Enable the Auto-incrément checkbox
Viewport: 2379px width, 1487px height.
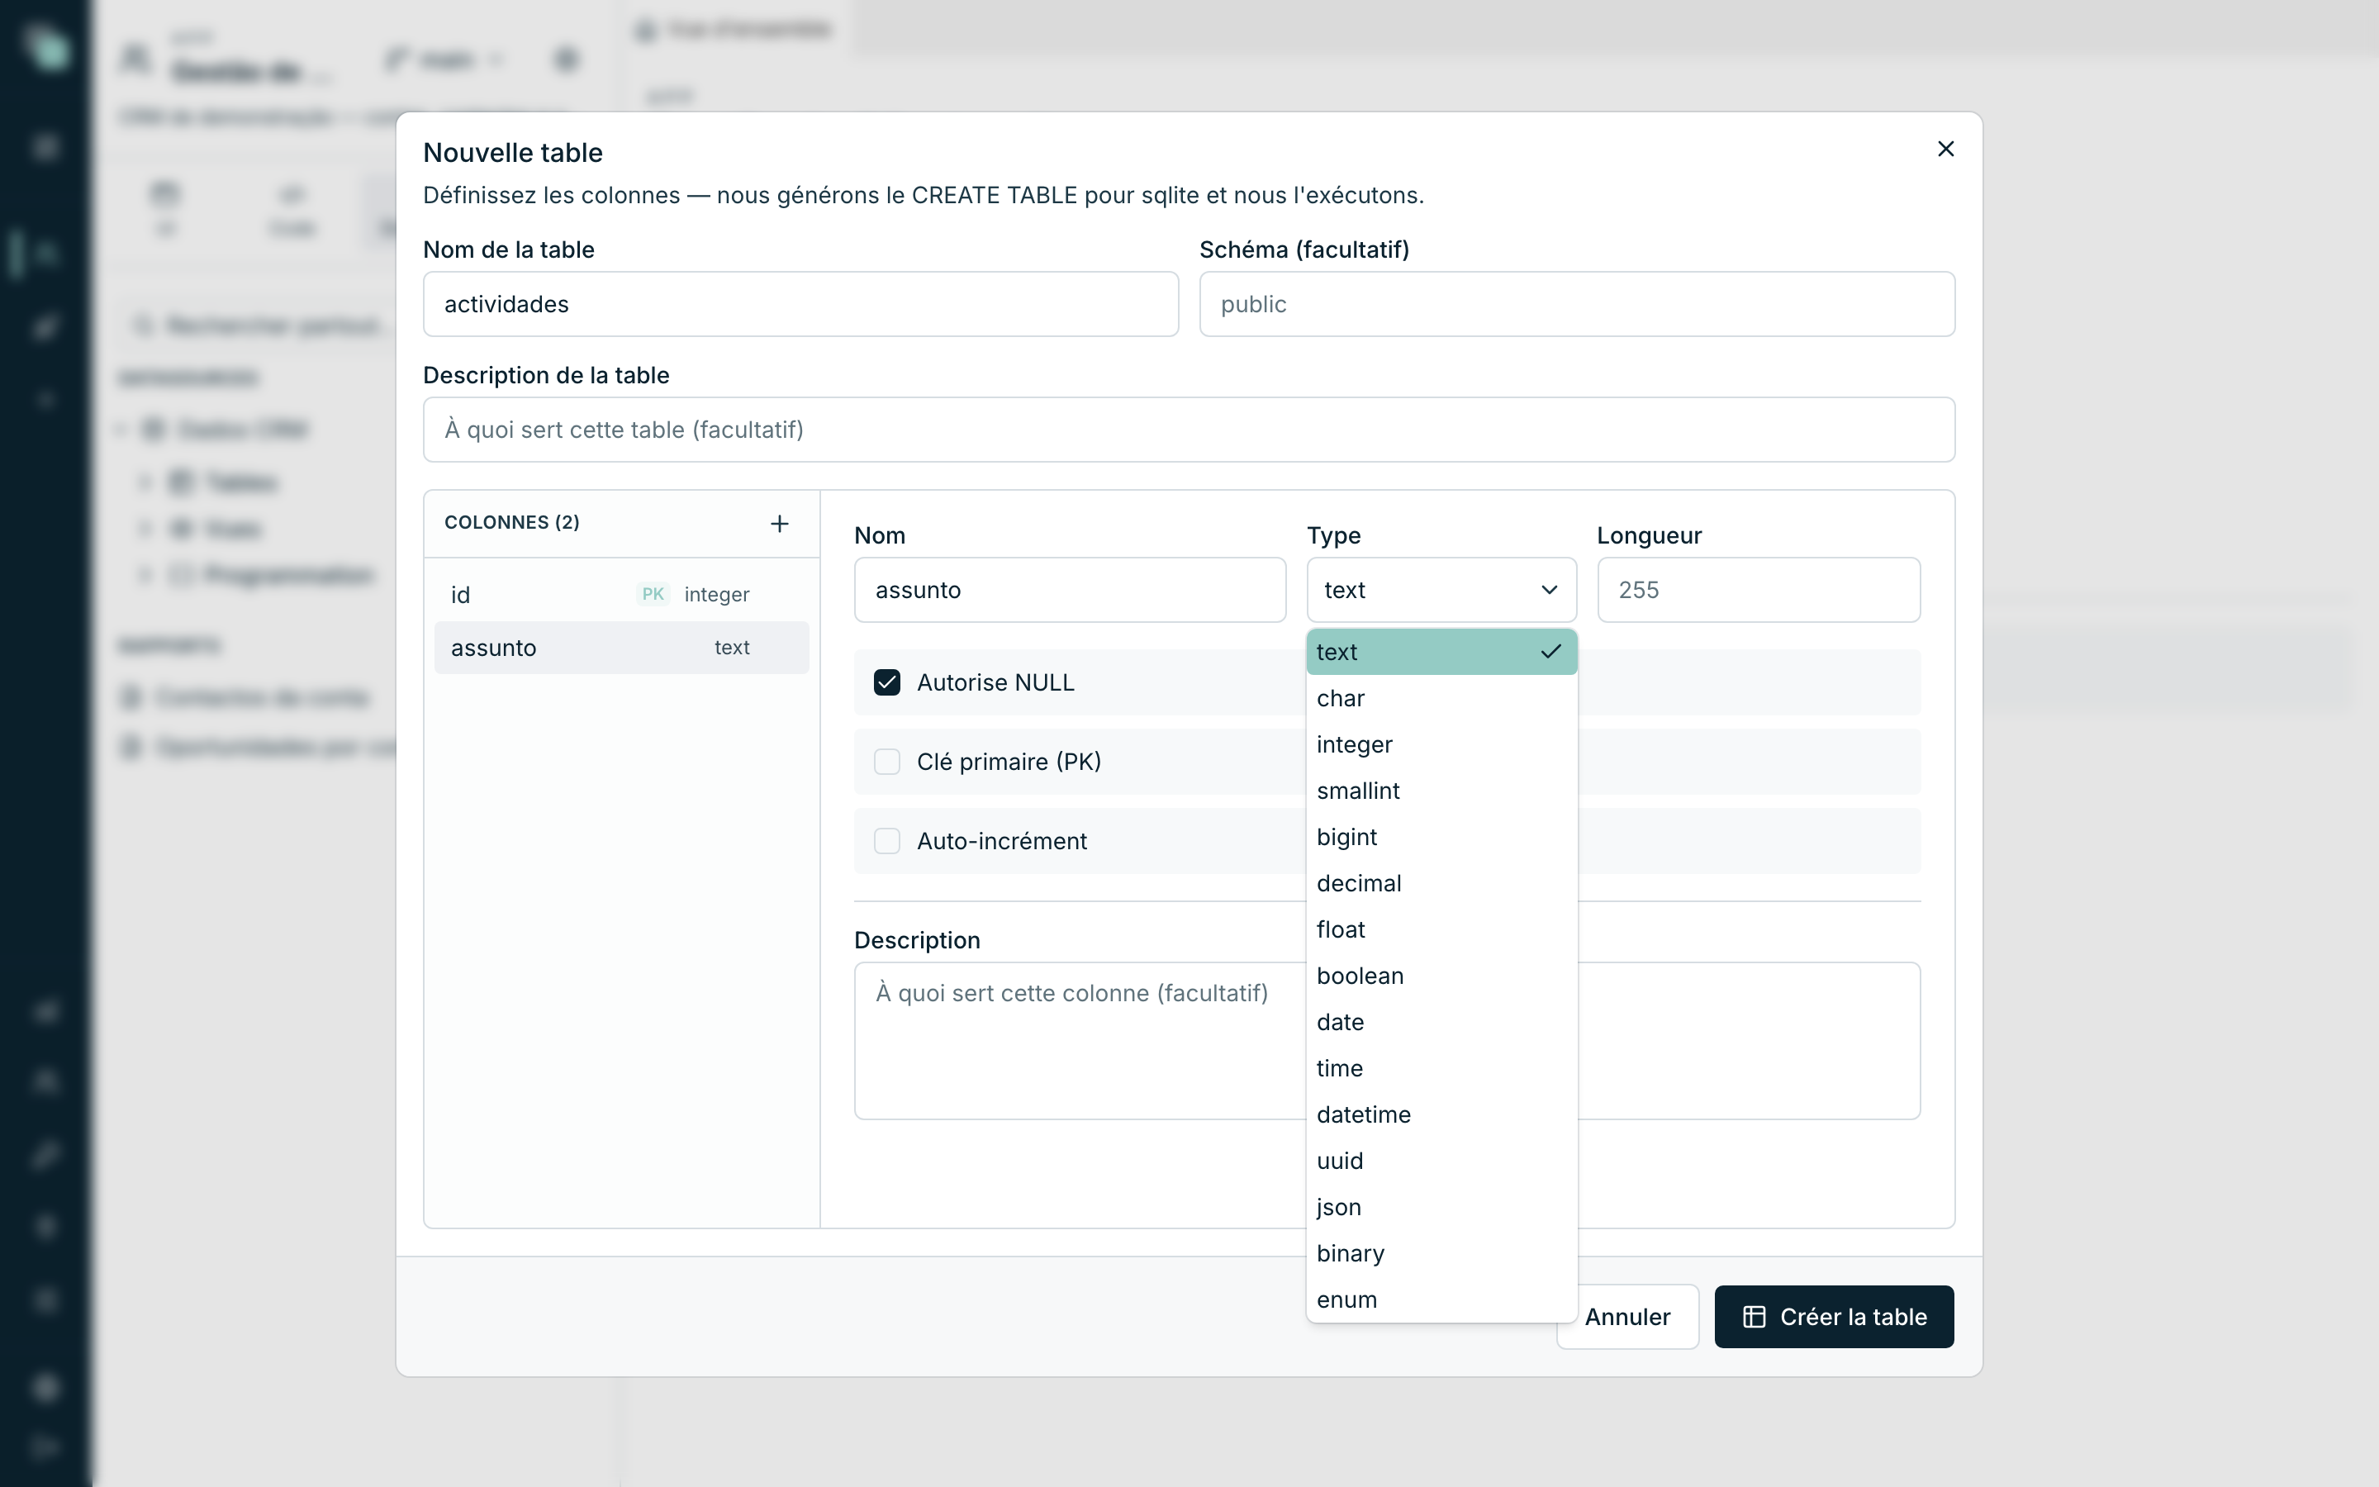click(886, 841)
